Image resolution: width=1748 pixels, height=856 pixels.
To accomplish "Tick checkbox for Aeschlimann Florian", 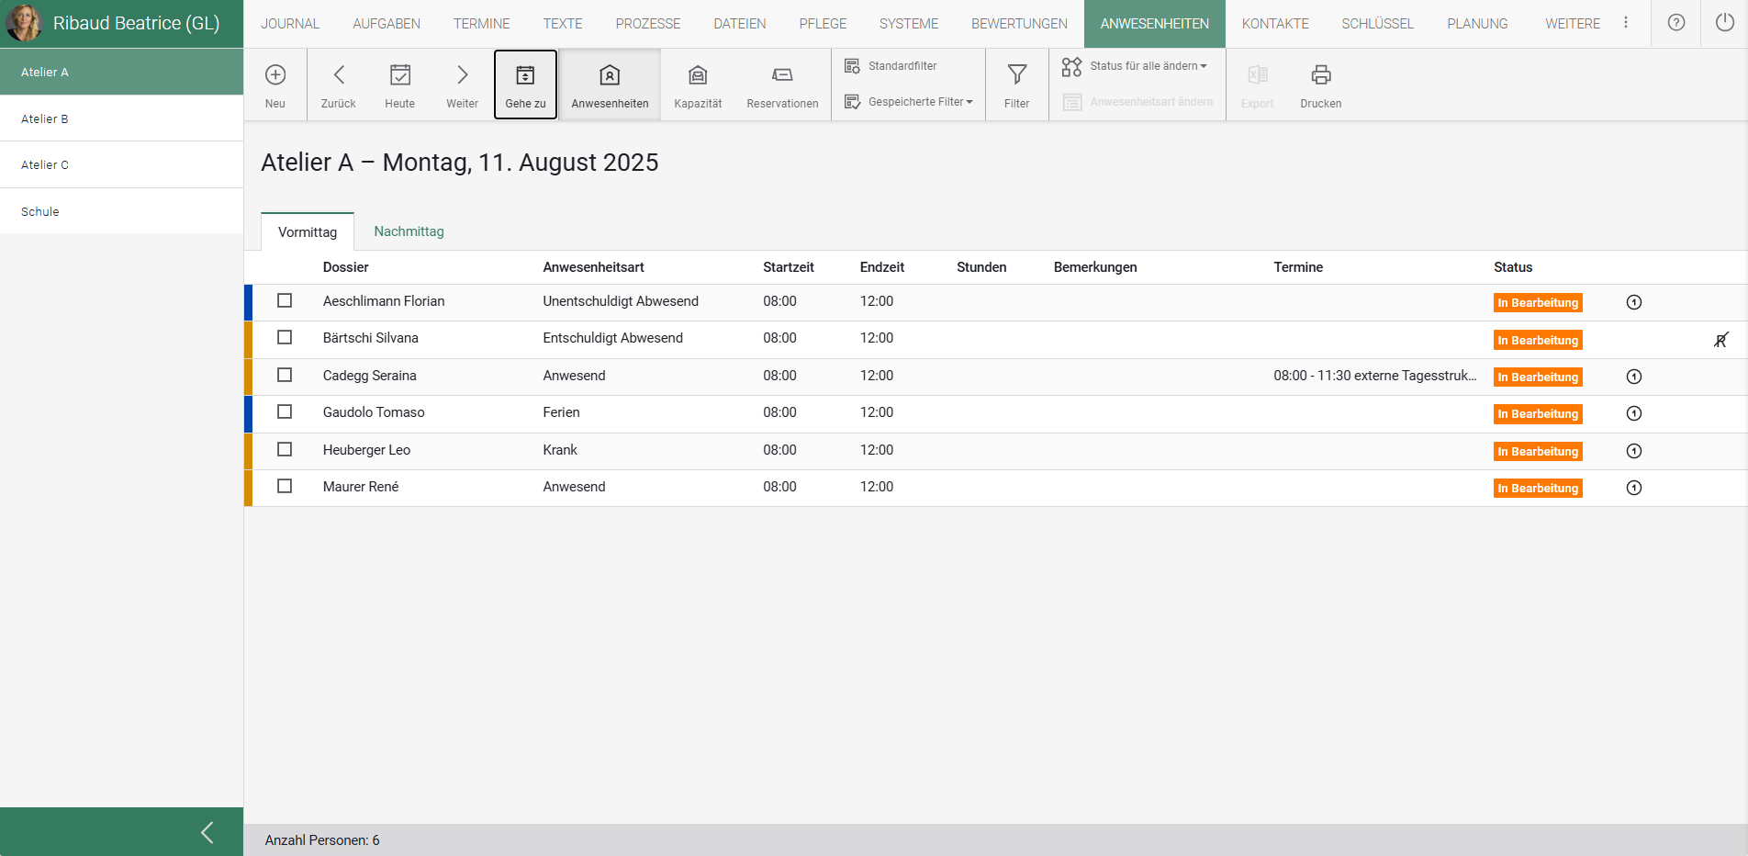I will pos(285,301).
